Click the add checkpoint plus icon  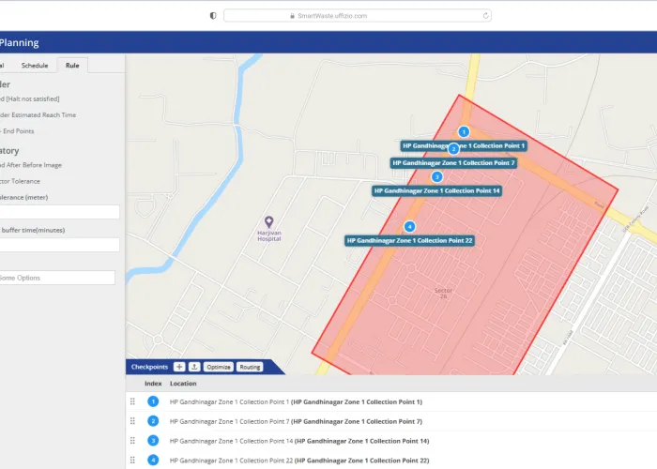(179, 367)
